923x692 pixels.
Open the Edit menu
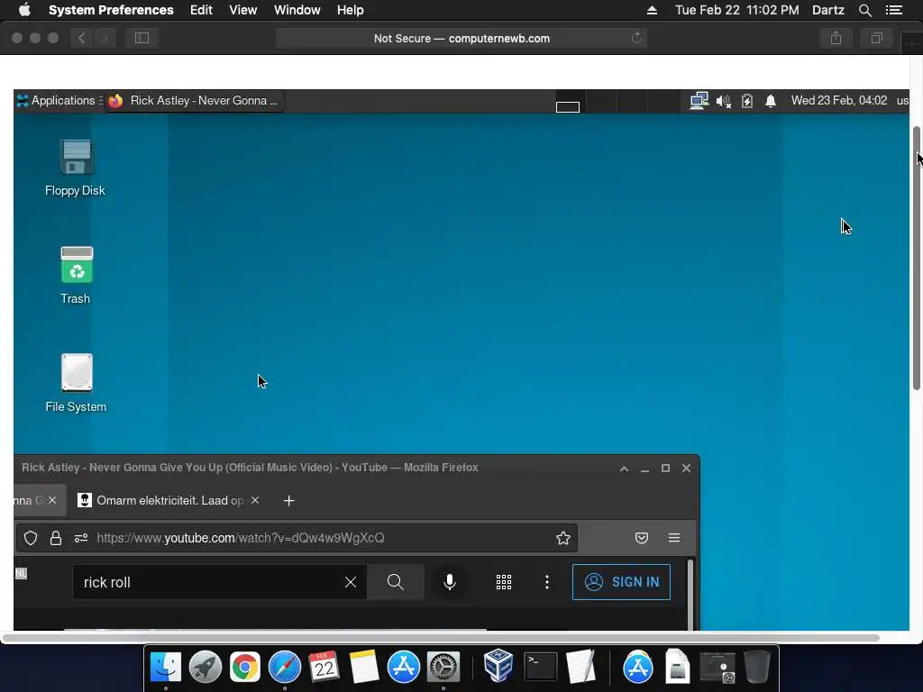(201, 10)
